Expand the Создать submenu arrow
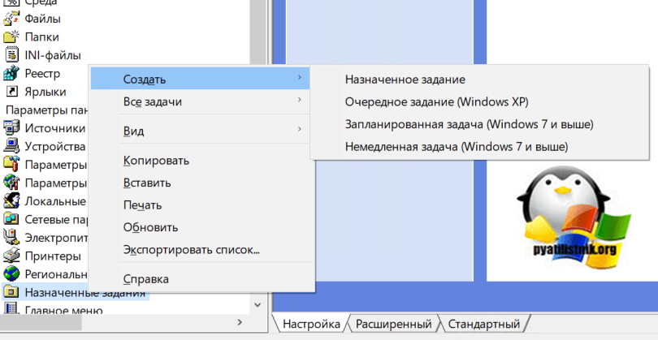The width and height of the screenshot is (658, 340). 300,79
